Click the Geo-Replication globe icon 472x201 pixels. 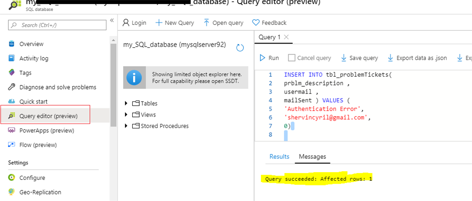[12, 192]
